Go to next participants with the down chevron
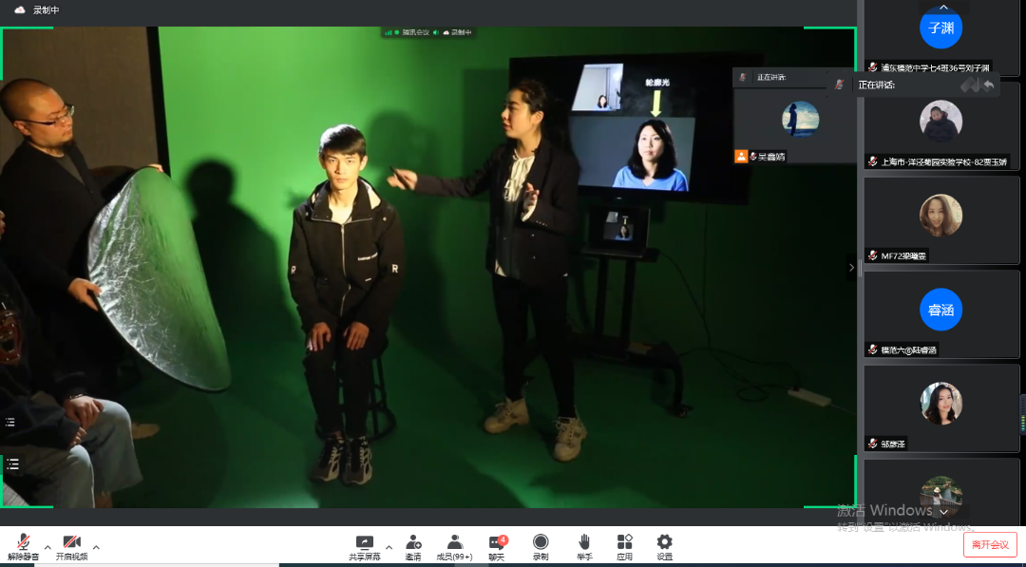The image size is (1026, 567). (x=943, y=512)
